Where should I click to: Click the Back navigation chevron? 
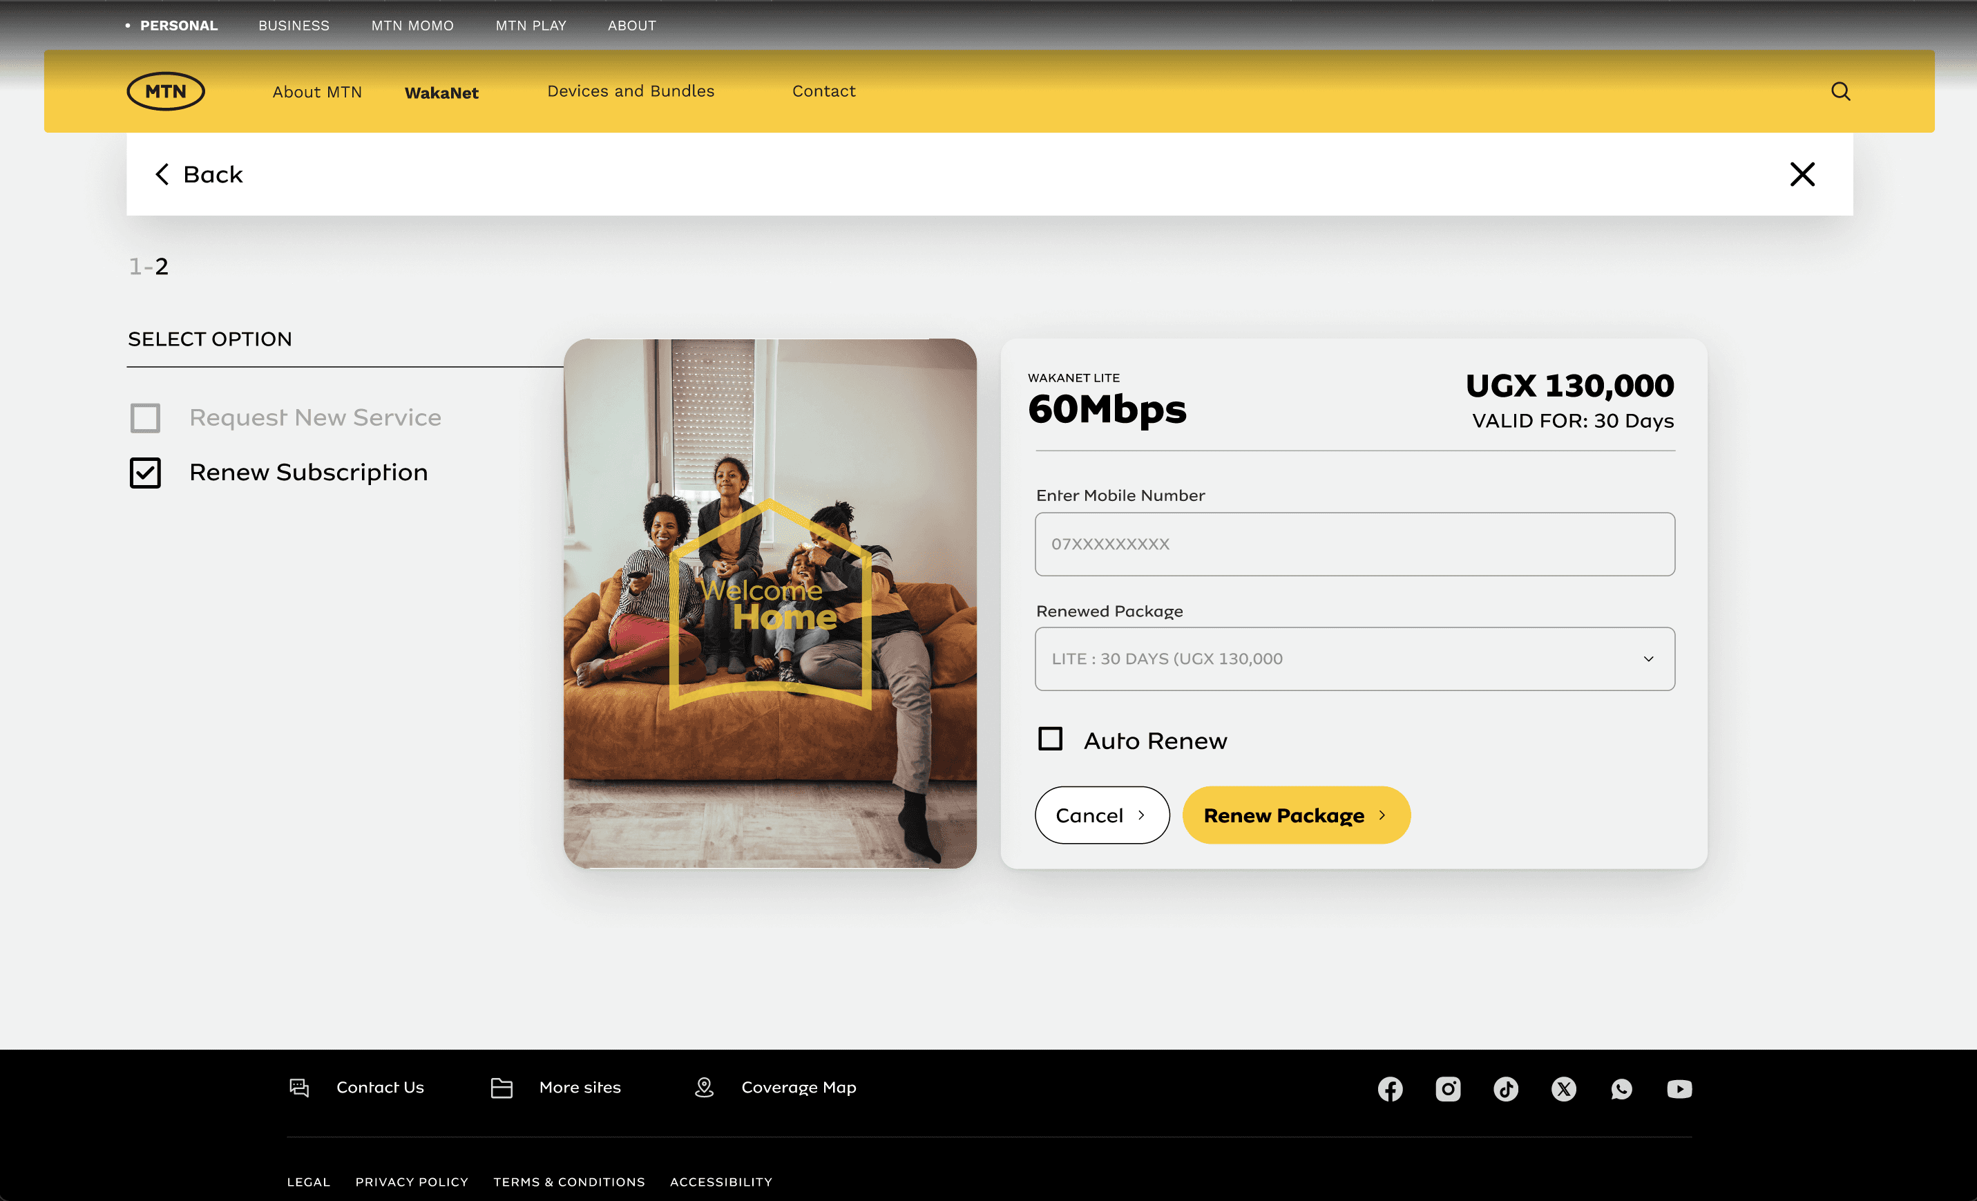coord(162,173)
